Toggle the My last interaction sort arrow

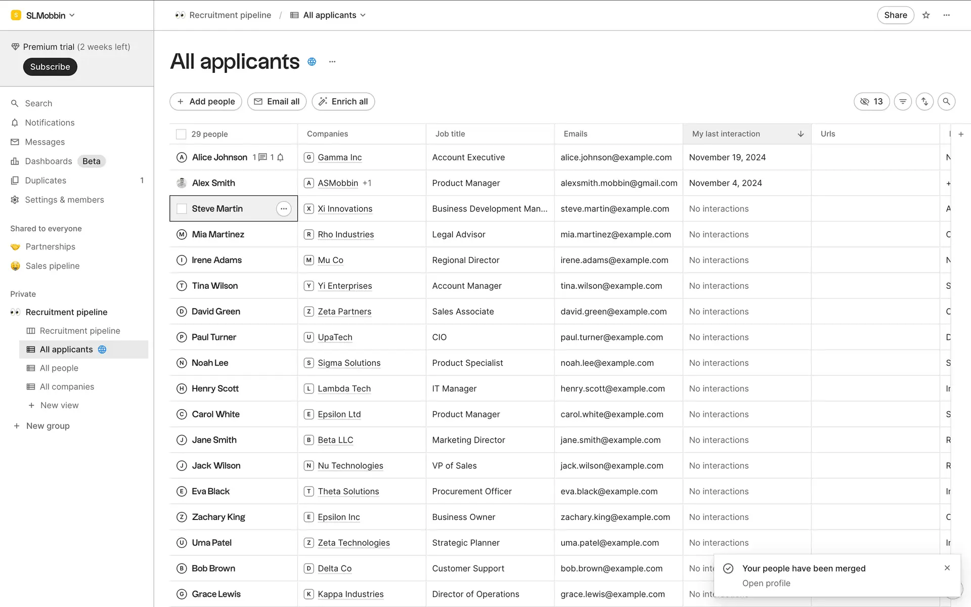(x=801, y=134)
